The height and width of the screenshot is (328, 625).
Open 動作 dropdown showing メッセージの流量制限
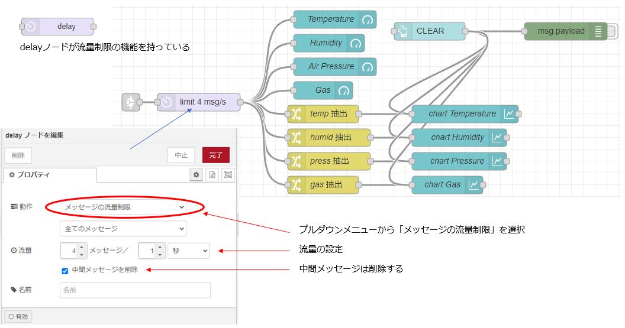pyautogui.click(x=123, y=207)
